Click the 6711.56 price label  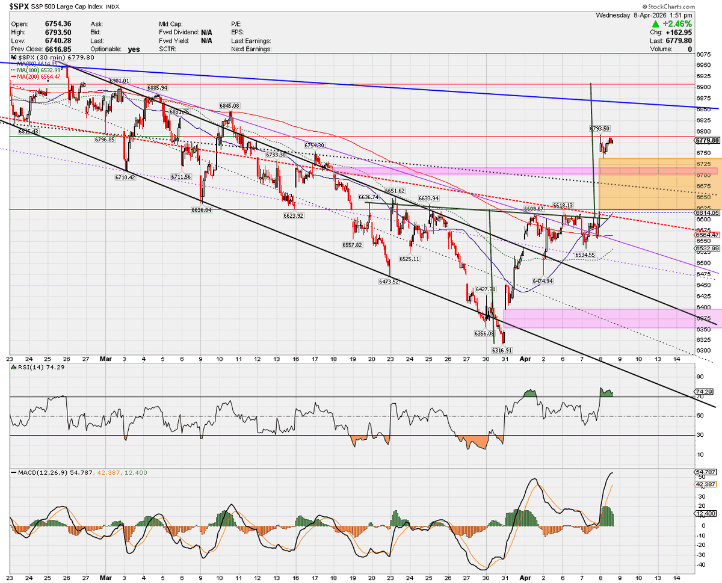[180, 177]
